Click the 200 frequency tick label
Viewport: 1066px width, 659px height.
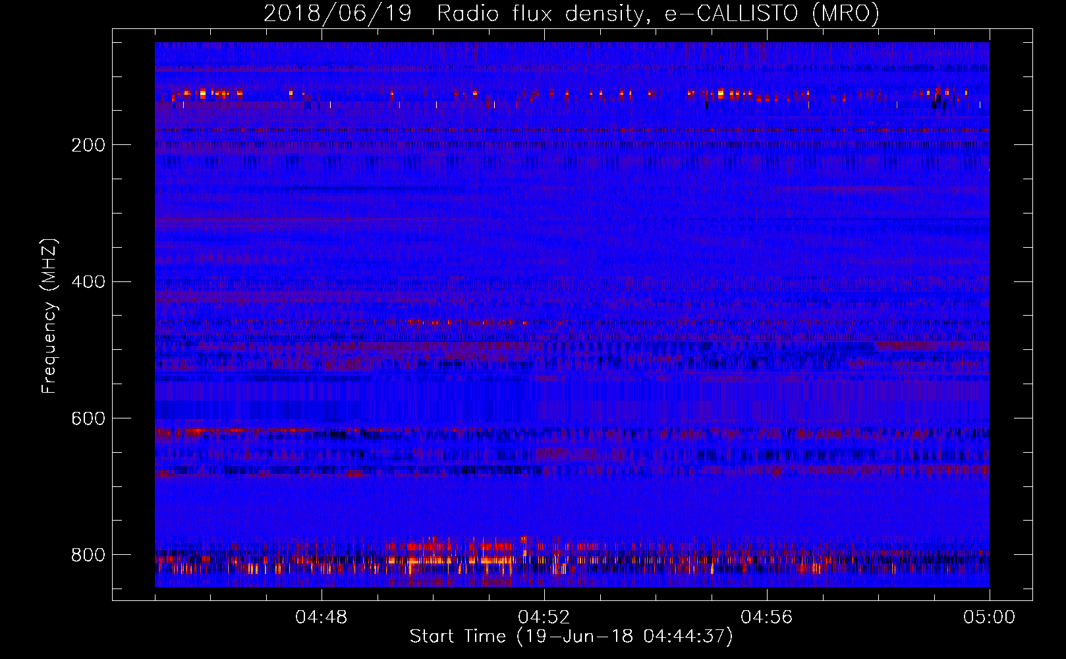click(x=88, y=145)
